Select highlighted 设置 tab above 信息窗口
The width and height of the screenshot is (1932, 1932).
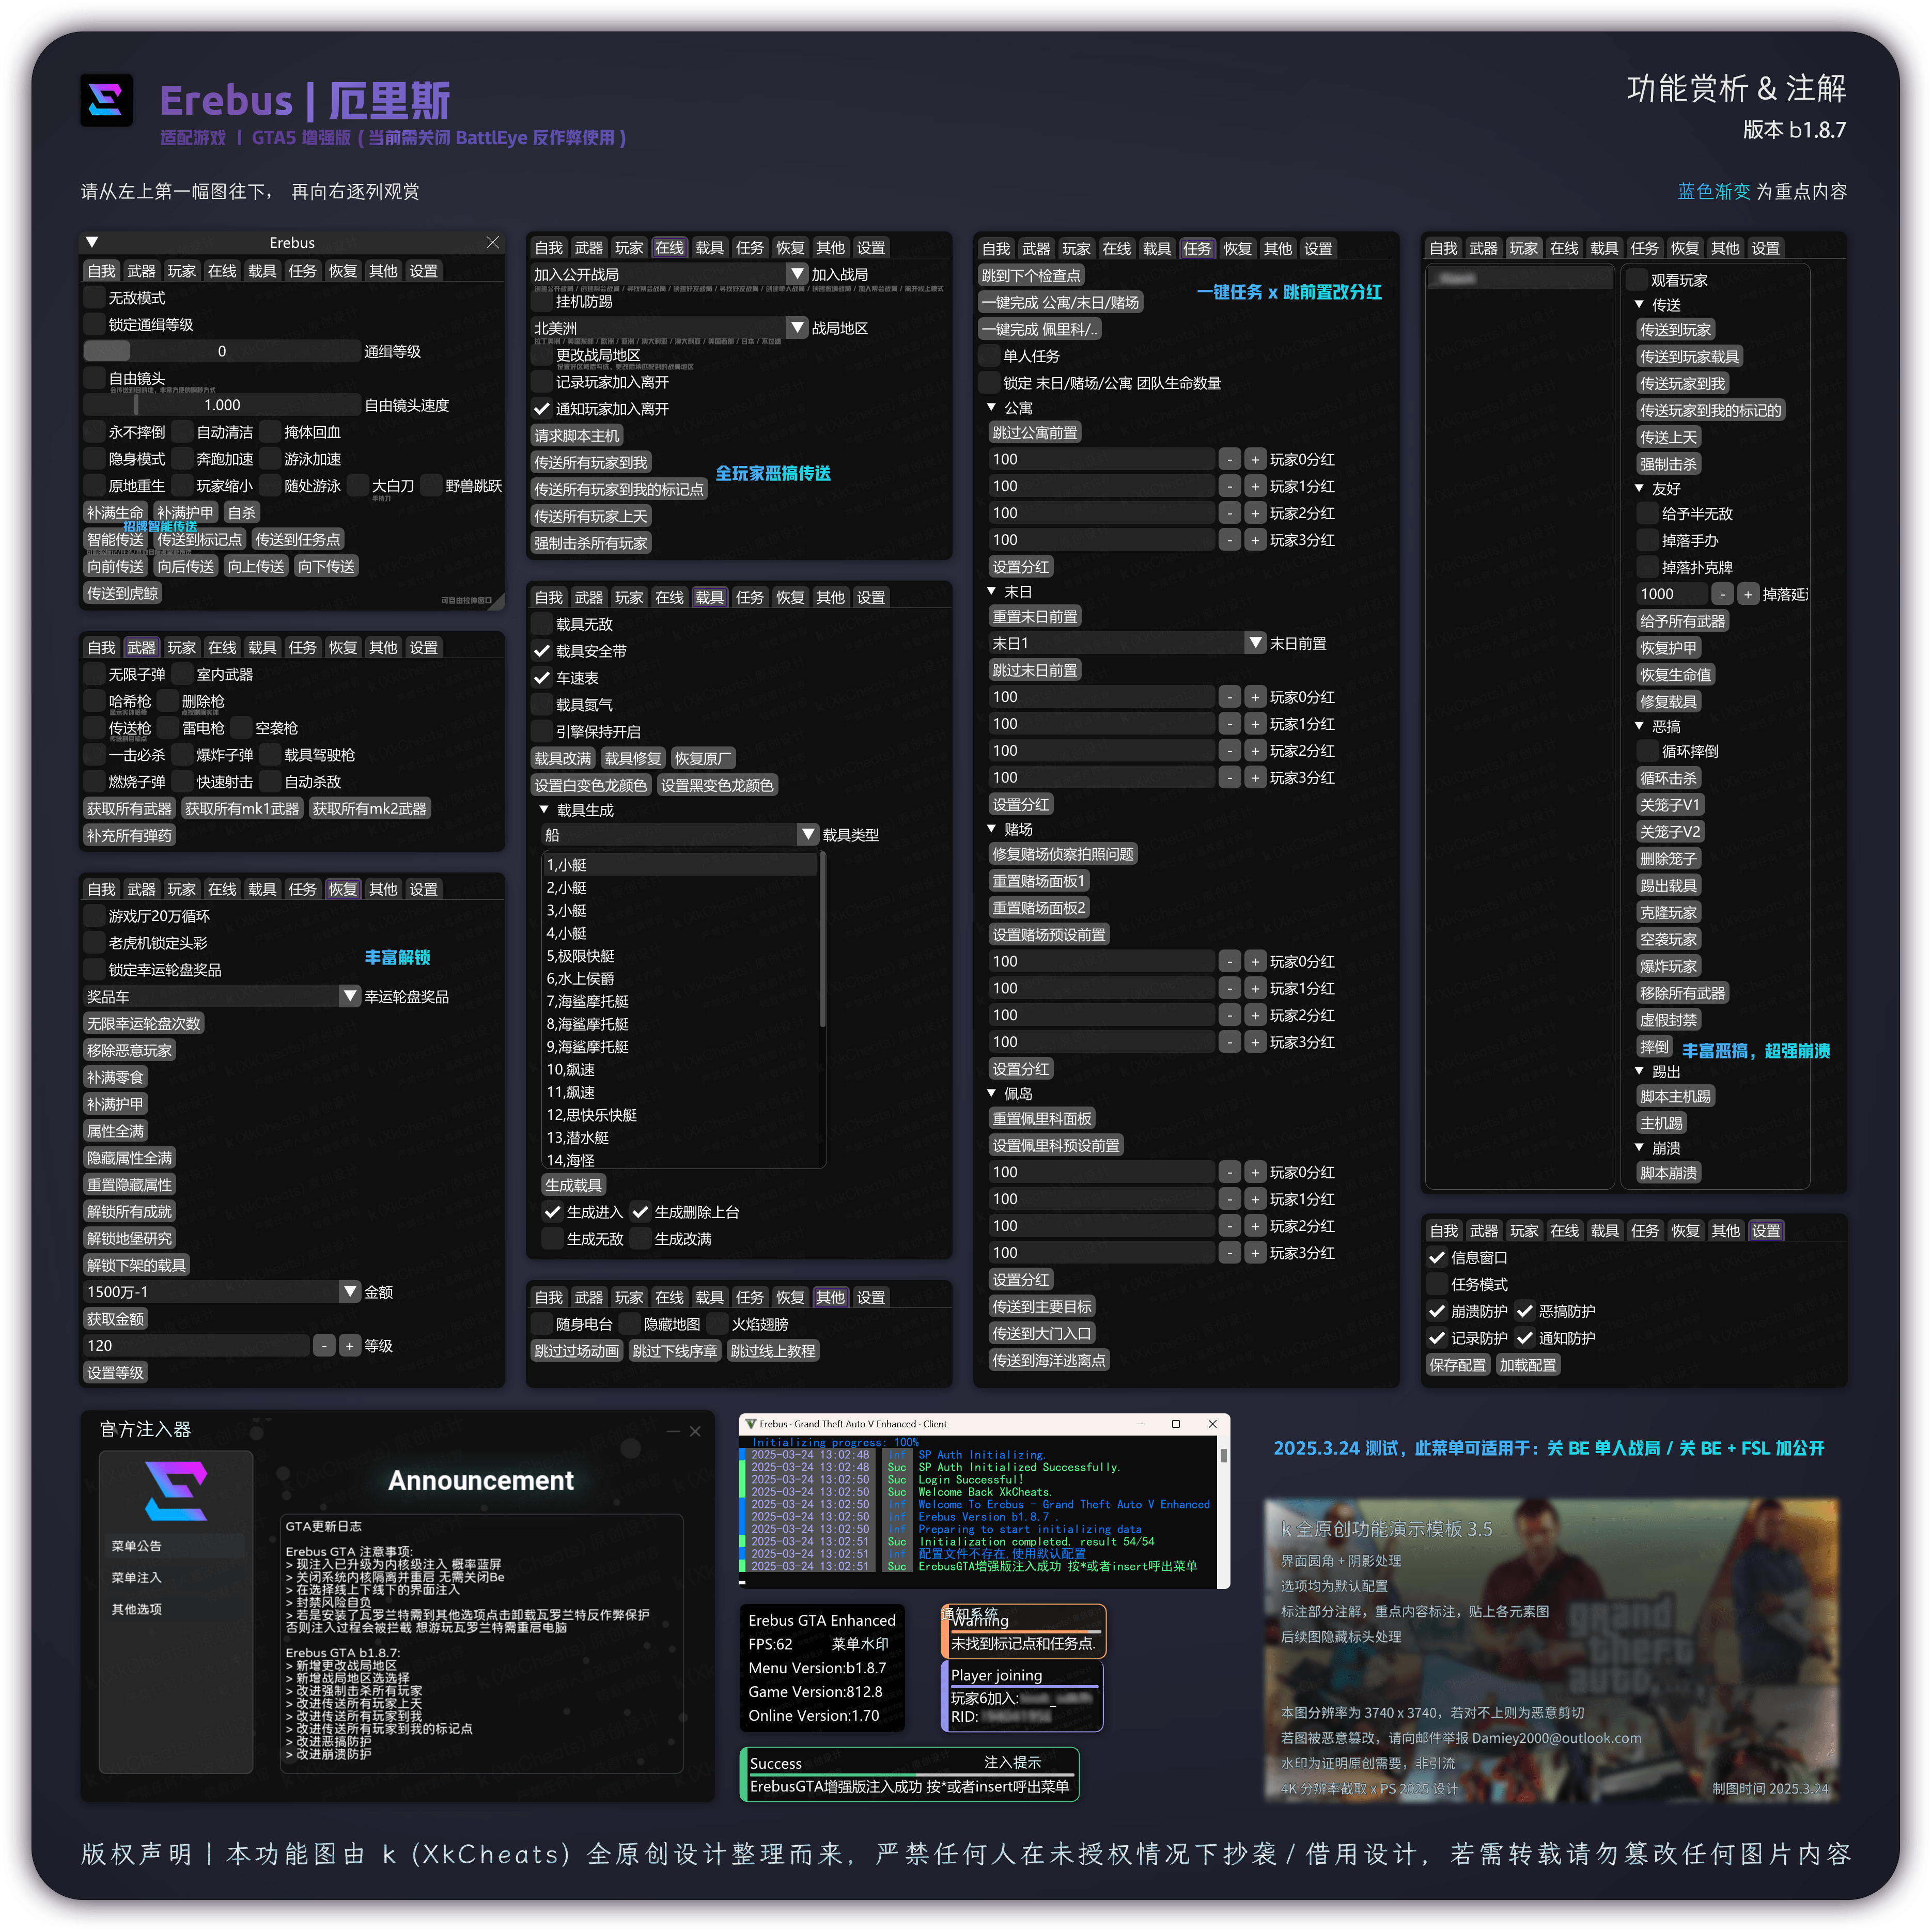coord(1765,1231)
